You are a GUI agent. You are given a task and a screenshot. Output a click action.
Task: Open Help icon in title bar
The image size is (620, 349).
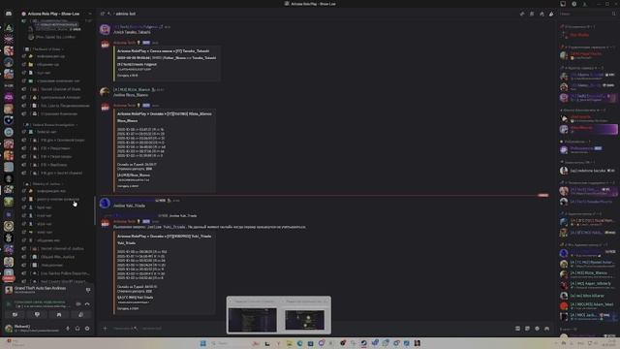click(x=574, y=4)
